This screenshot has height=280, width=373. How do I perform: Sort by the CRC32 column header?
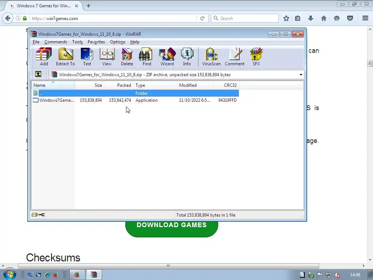[226, 85]
